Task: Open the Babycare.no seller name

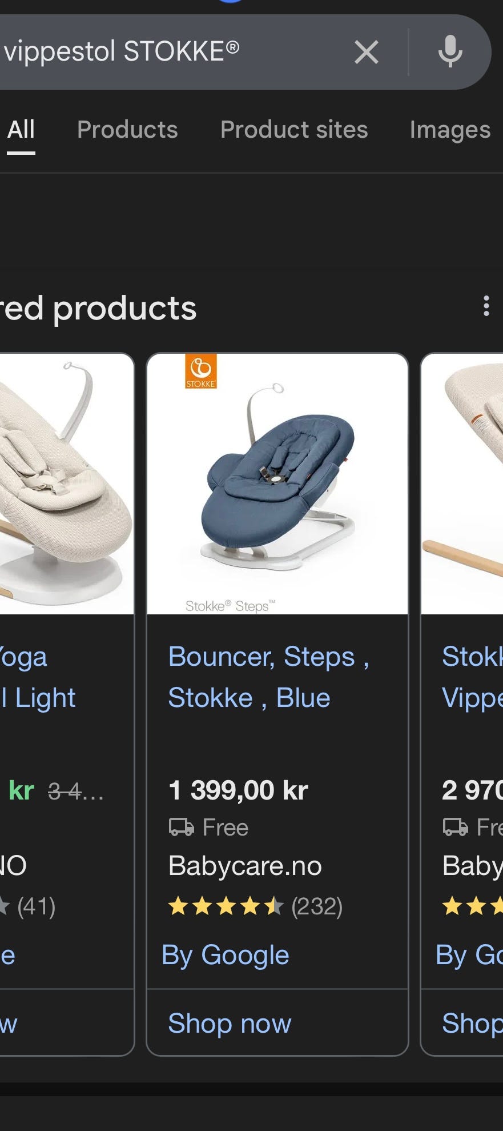Action: (245, 866)
